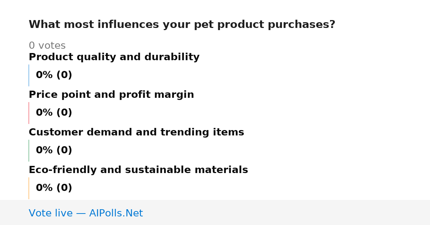Click the 0% (0) result for Eco-friendly
The height and width of the screenshot is (225, 430).
[54, 188]
